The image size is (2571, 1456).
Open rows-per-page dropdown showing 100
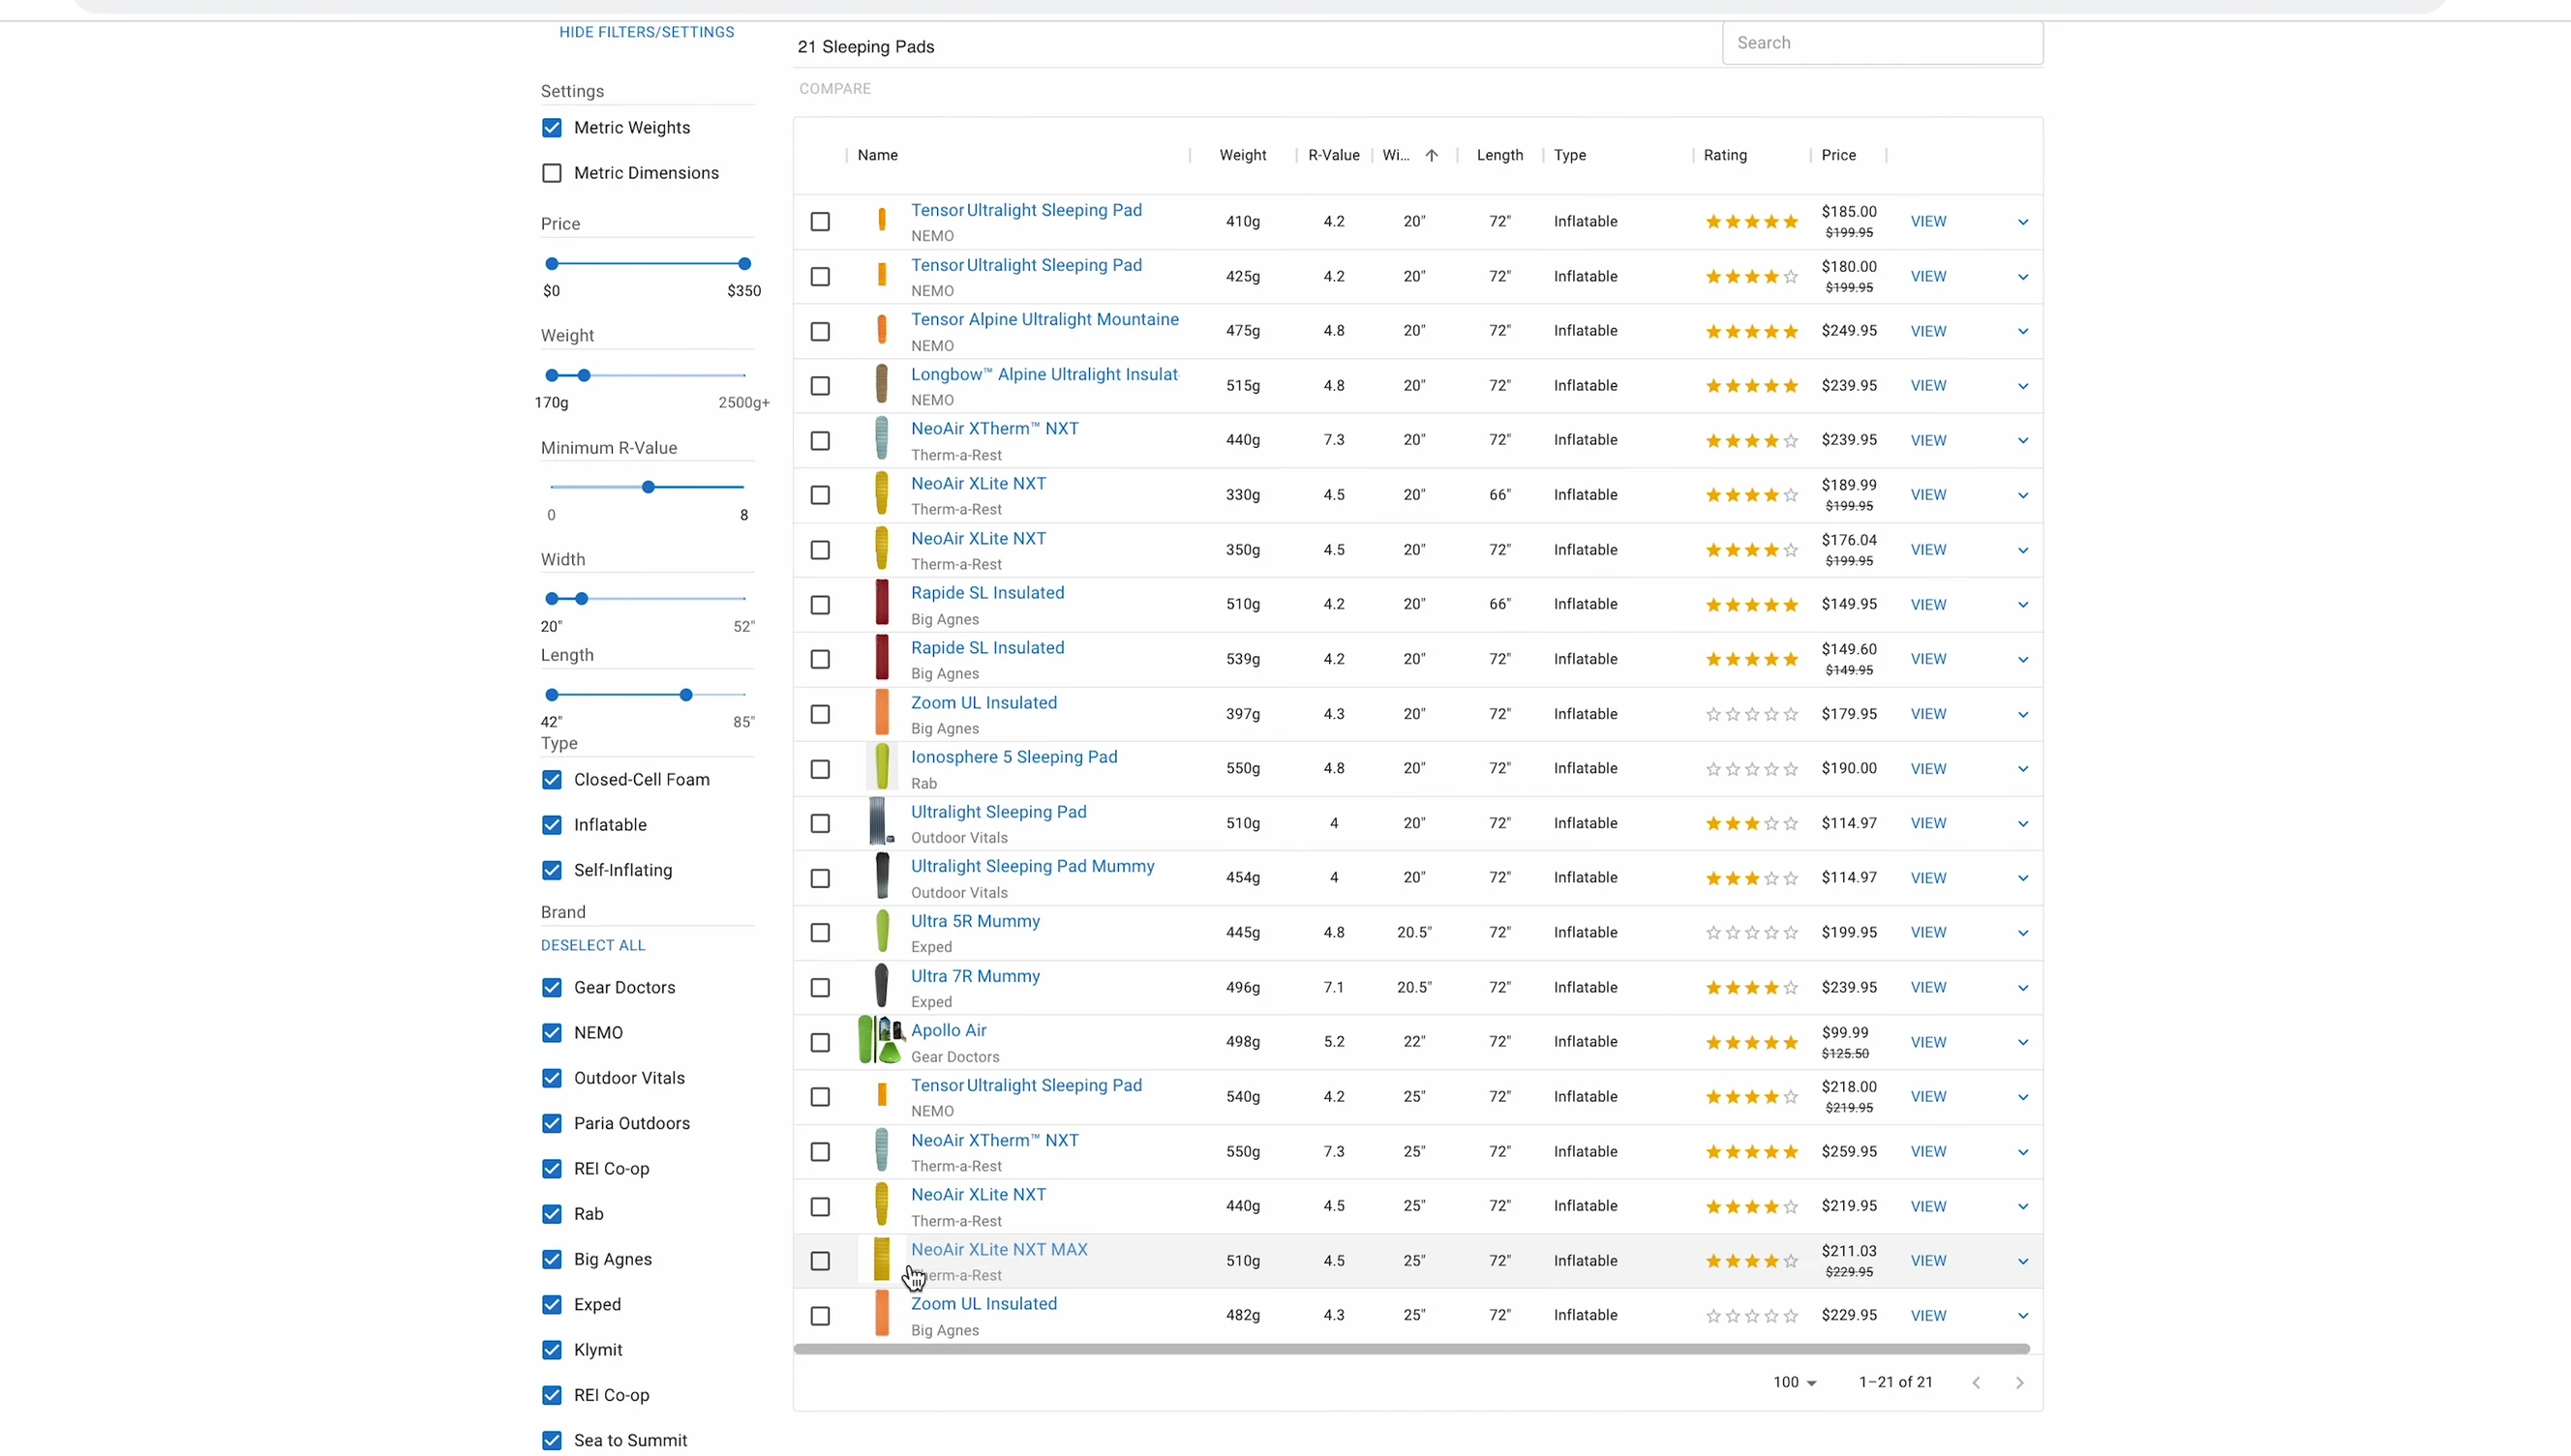(x=1795, y=1382)
